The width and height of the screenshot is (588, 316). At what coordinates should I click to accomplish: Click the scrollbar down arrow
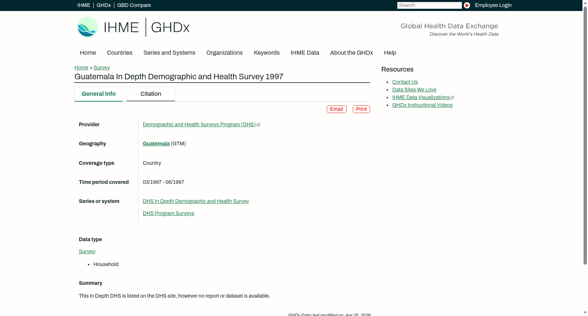tap(585, 313)
